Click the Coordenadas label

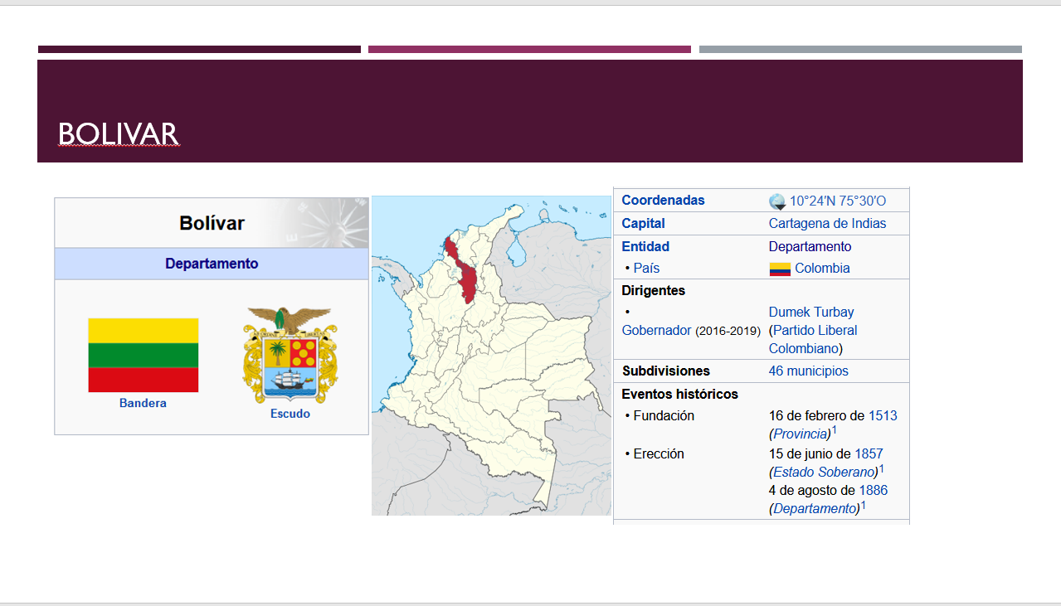click(663, 201)
